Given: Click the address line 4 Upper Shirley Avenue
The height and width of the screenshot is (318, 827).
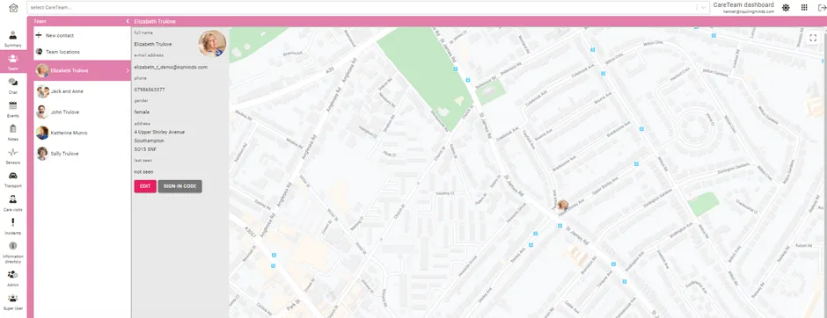Looking at the screenshot, I should [x=159, y=132].
